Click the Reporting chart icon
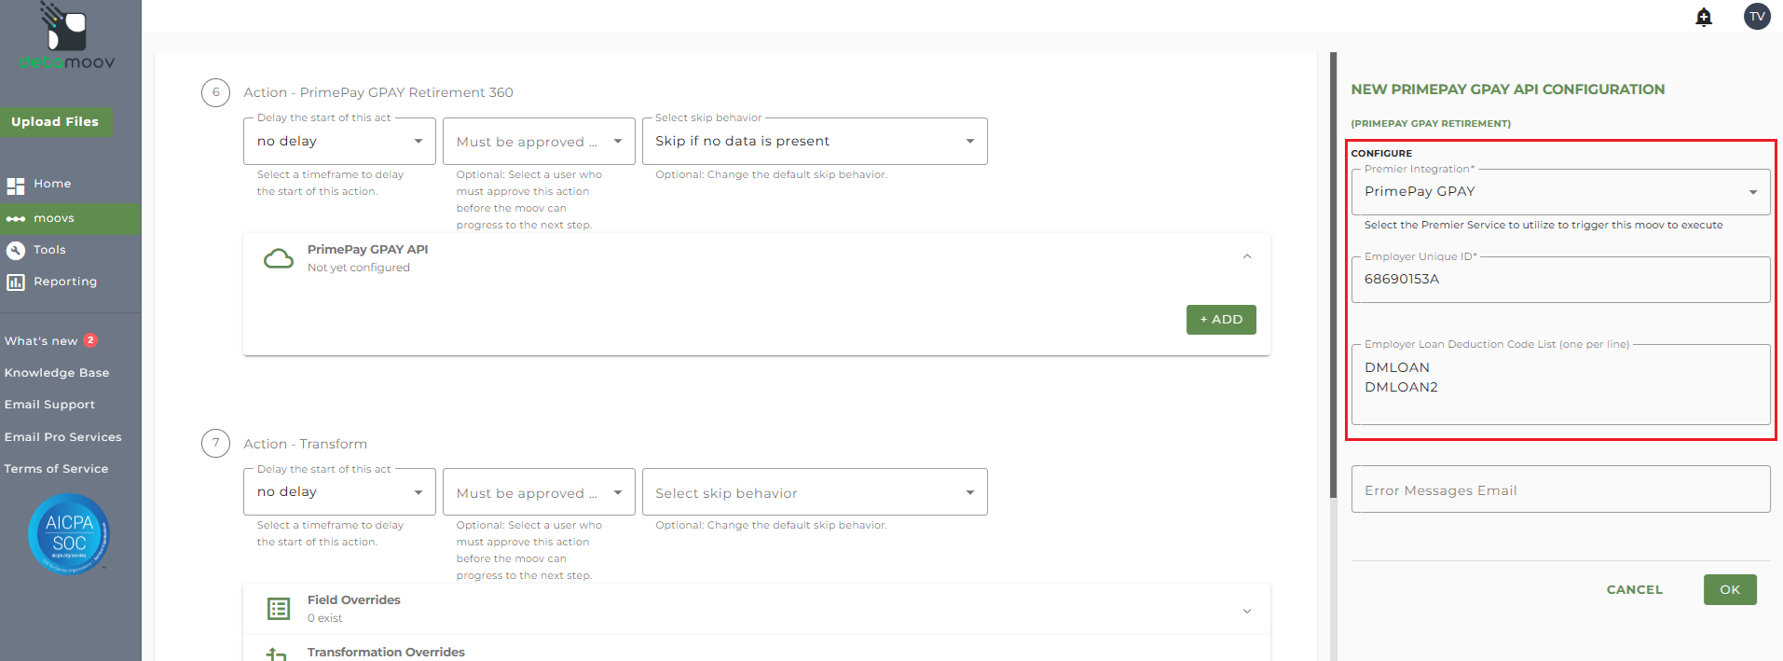This screenshot has width=1783, height=661. tap(16, 282)
